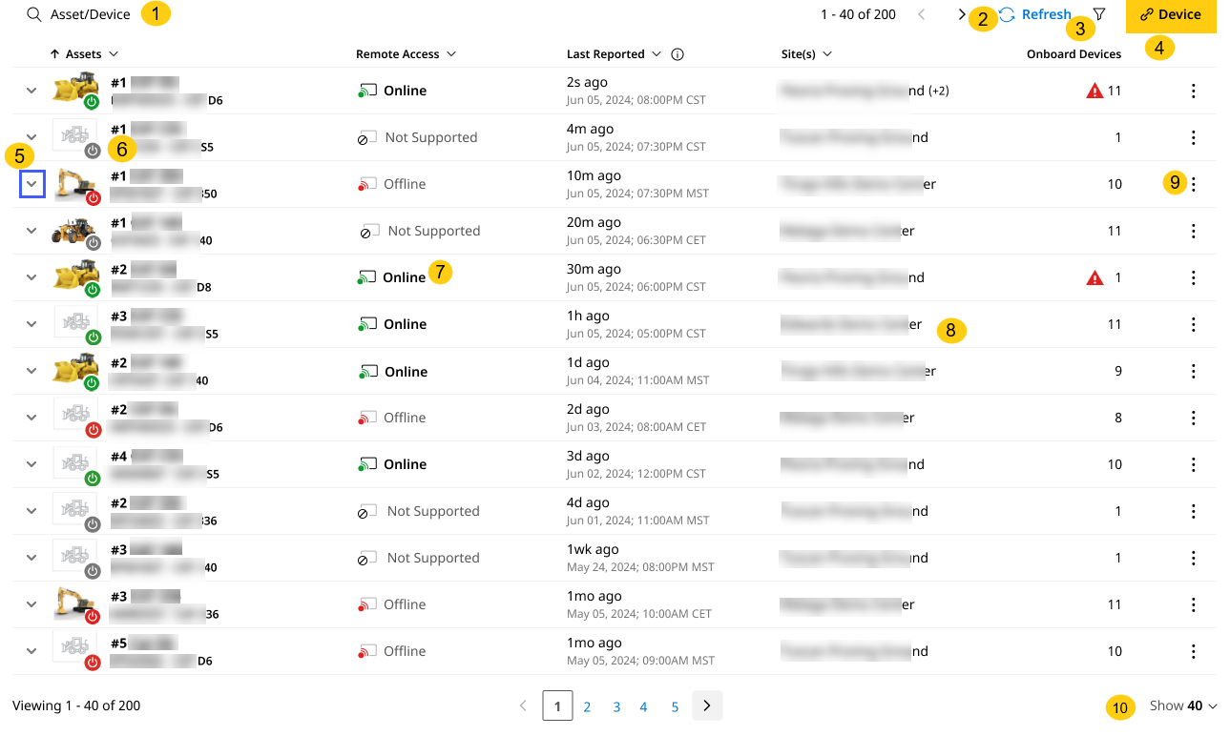Open the Show 40 page size dropdown
The image size is (1230, 736).
coord(1183,706)
